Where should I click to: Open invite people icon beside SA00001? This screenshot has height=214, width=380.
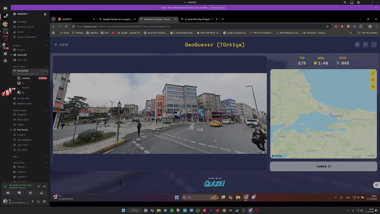(x=45, y=14)
